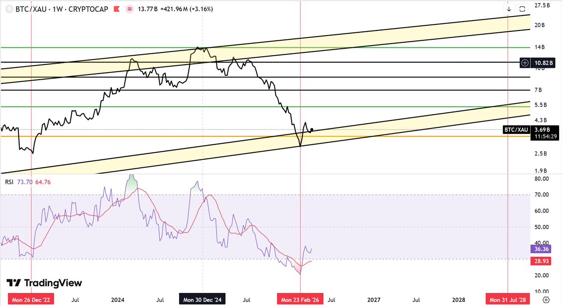Image resolution: width=562 pixels, height=306 pixels.
Task: Click the 1.9 B price axis label
Action: pyautogui.click(x=540, y=171)
